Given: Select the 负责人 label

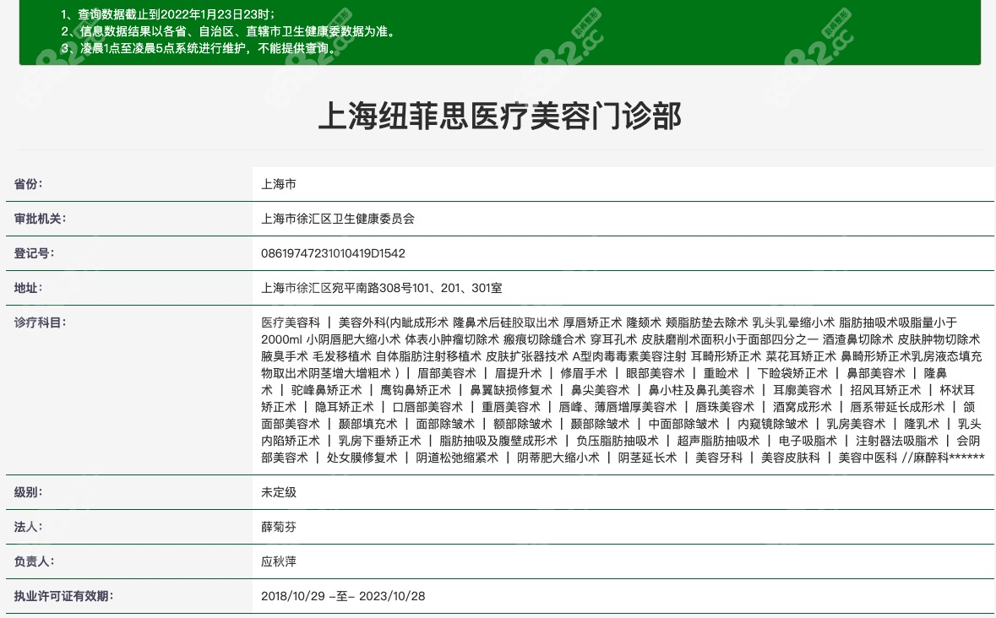Looking at the screenshot, I should [x=35, y=561].
